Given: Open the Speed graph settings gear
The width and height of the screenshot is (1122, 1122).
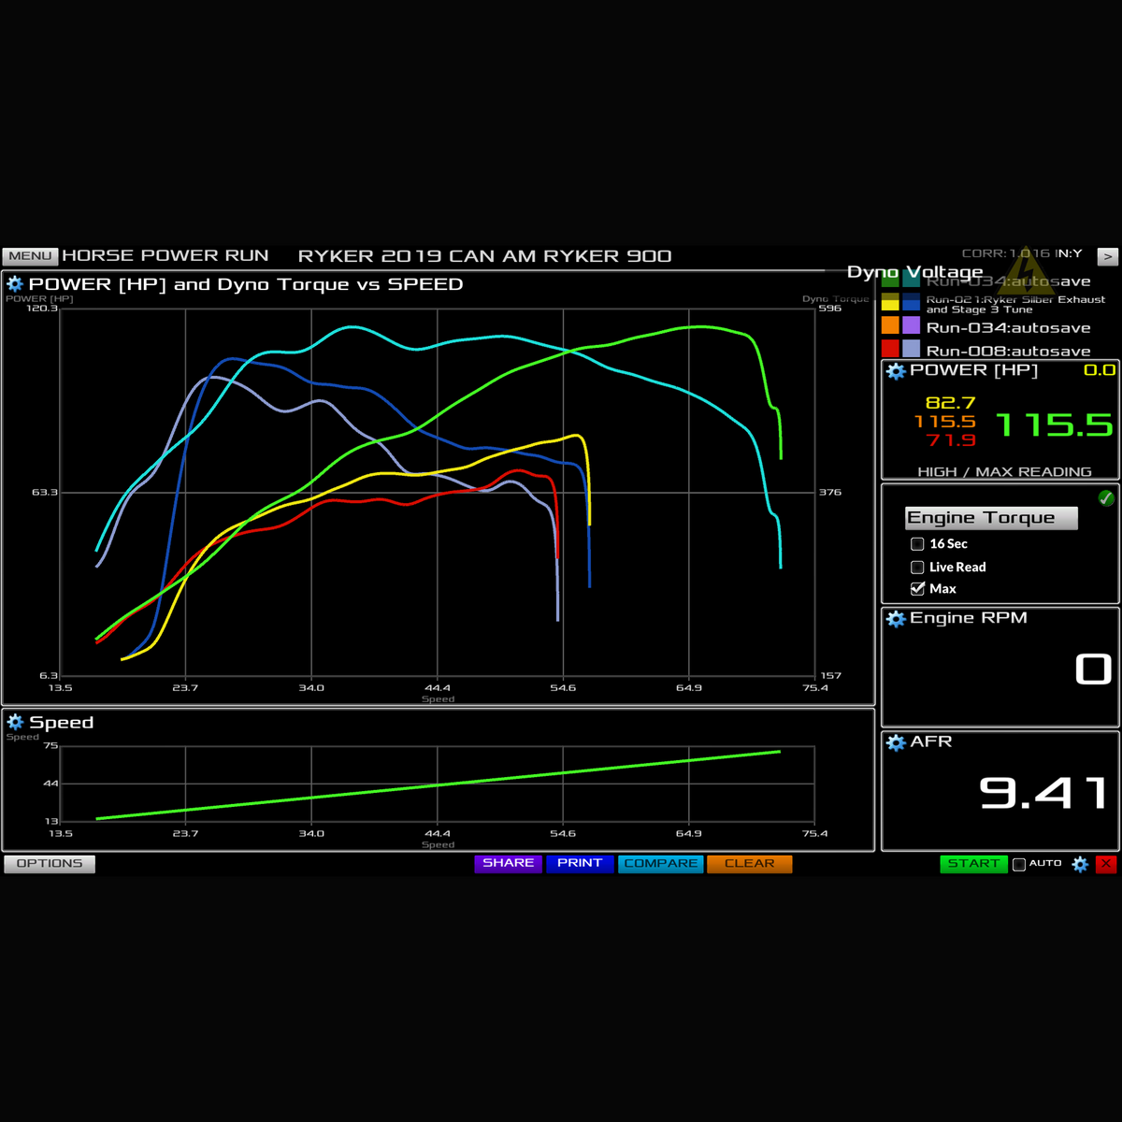Looking at the screenshot, I should click(15, 722).
